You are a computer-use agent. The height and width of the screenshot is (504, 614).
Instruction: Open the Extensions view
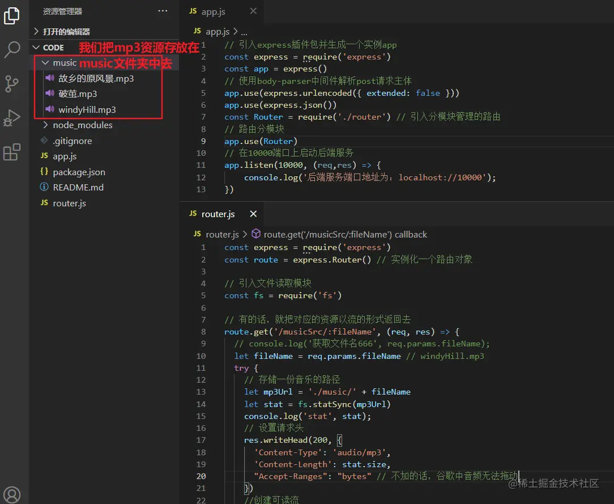coord(12,152)
